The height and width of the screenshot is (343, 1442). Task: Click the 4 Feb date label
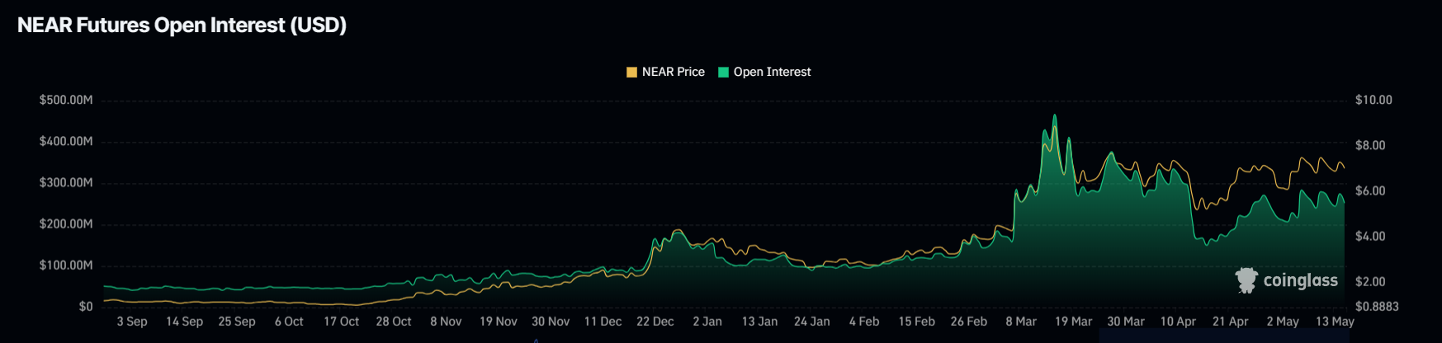pyautogui.click(x=864, y=322)
